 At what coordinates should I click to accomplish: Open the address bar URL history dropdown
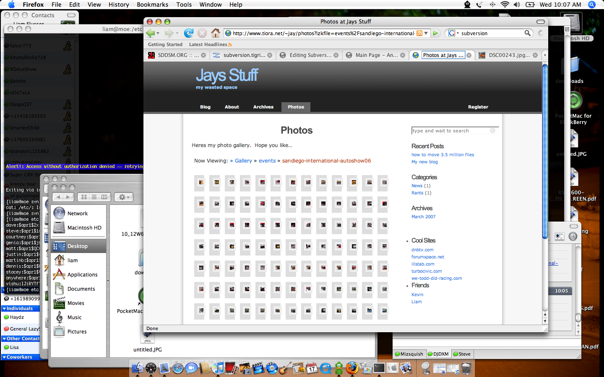click(x=426, y=33)
